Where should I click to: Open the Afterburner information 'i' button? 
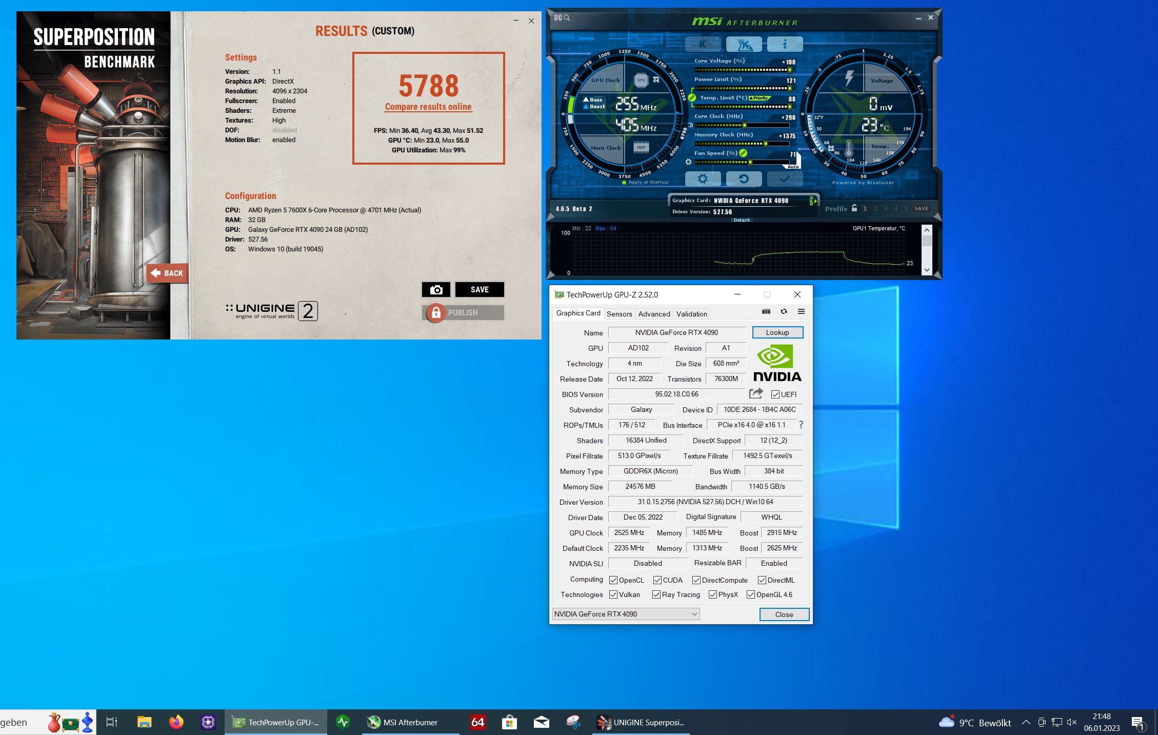[x=785, y=44]
